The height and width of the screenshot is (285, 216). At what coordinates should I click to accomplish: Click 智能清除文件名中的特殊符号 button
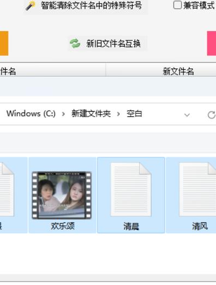point(86,6)
